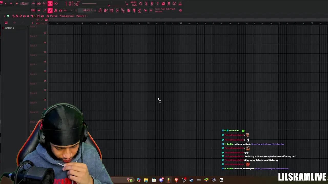Image resolution: width=328 pixels, height=184 pixels.
Task: Toggle the highlighted link/multilink controllers icon
Action: (50, 10)
